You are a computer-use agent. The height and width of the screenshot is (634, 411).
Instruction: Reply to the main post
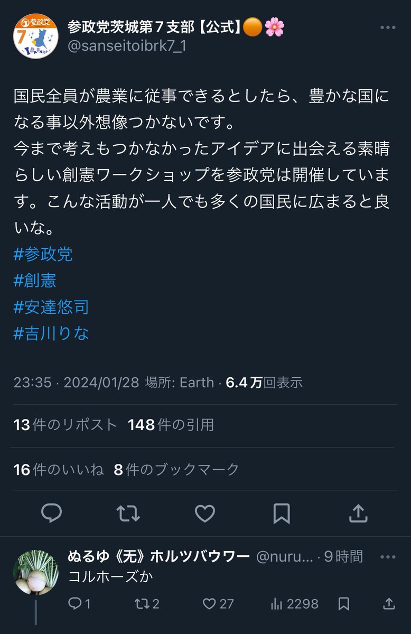(52, 512)
